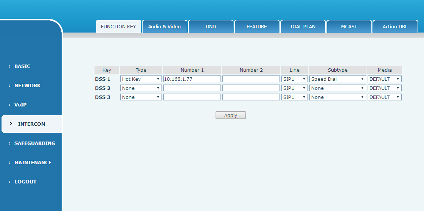Go to the MAINTENANCE sidebar section
The image size is (424, 211).
tap(33, 163)
